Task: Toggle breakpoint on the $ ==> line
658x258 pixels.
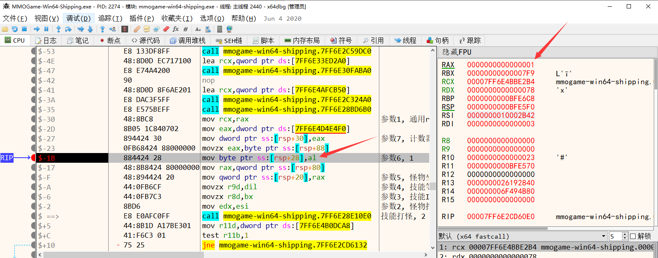Action: click(x=33, y=216)
